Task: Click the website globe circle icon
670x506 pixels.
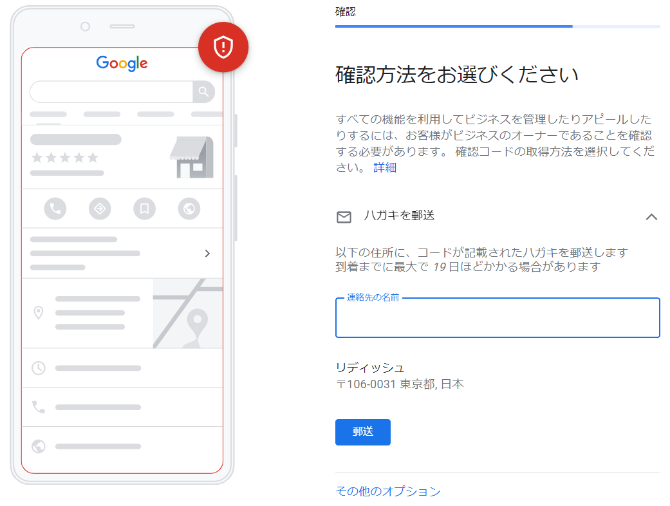Action: [189, 209]
